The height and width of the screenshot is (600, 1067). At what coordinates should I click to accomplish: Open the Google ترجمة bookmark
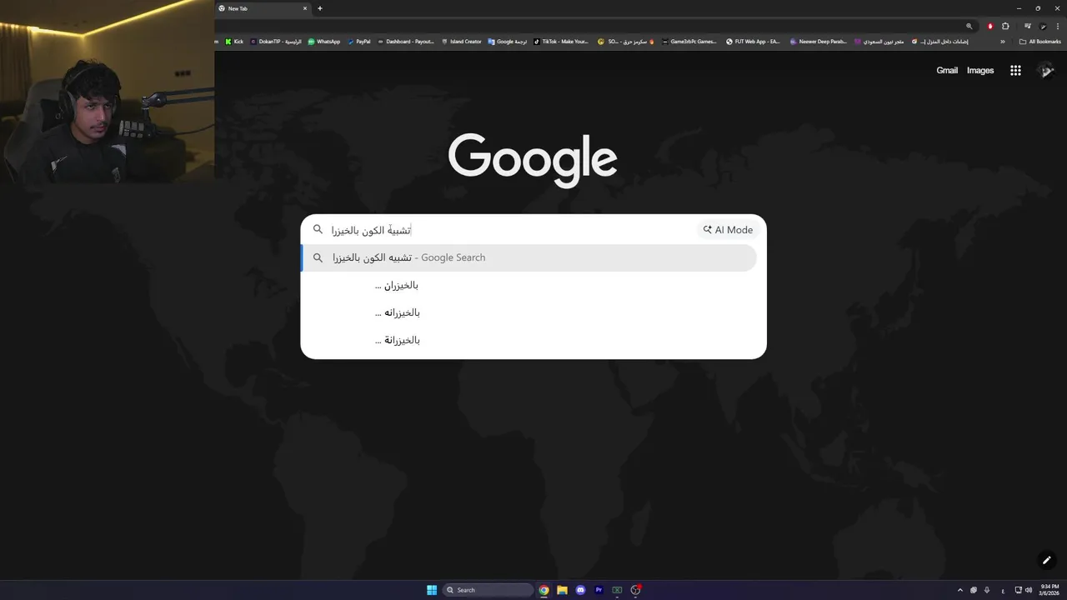[508, 42]
